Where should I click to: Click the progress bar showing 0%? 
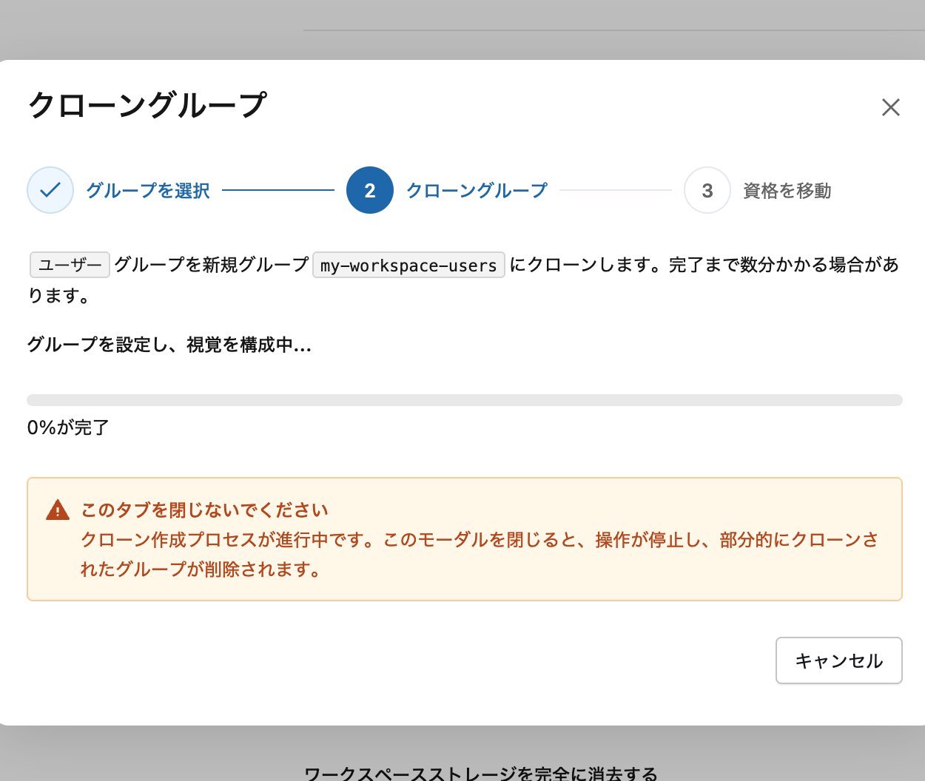[465, 399]
